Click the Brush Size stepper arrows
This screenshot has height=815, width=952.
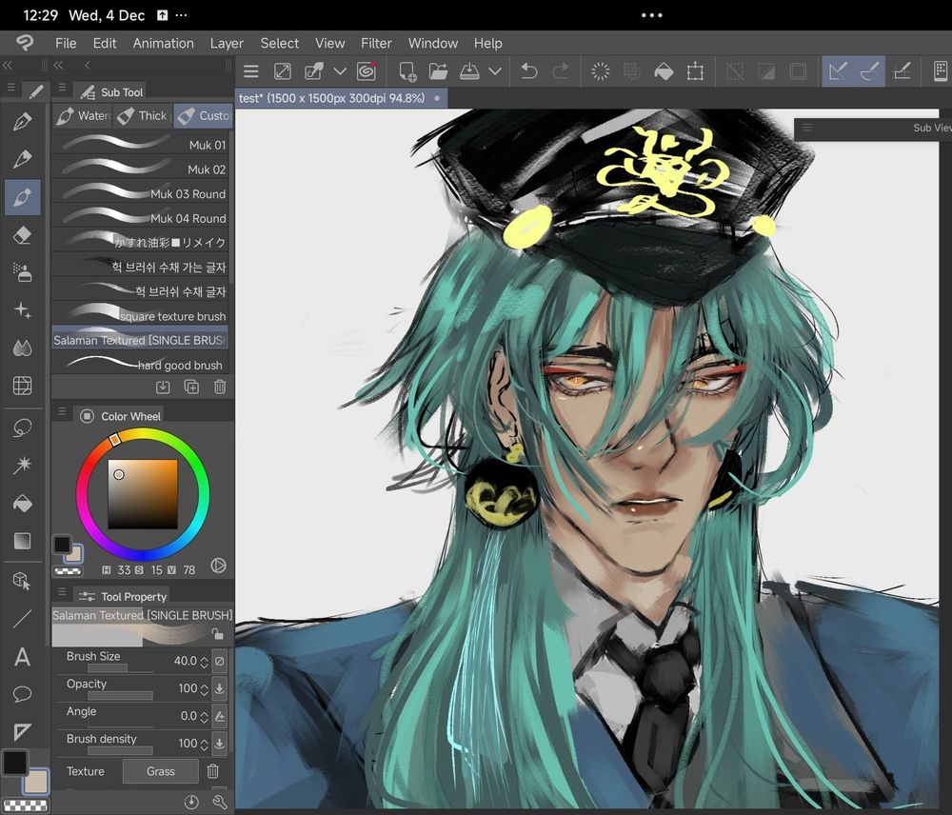(x=204, y=662)
